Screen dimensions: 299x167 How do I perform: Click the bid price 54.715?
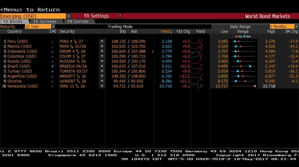[x=119, y=86]
